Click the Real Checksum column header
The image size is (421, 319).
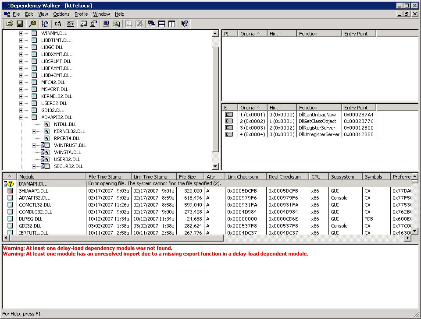[x=288, y=177]
